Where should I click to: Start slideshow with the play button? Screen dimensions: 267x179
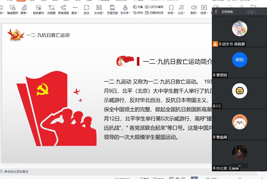[x=194, y=178]
